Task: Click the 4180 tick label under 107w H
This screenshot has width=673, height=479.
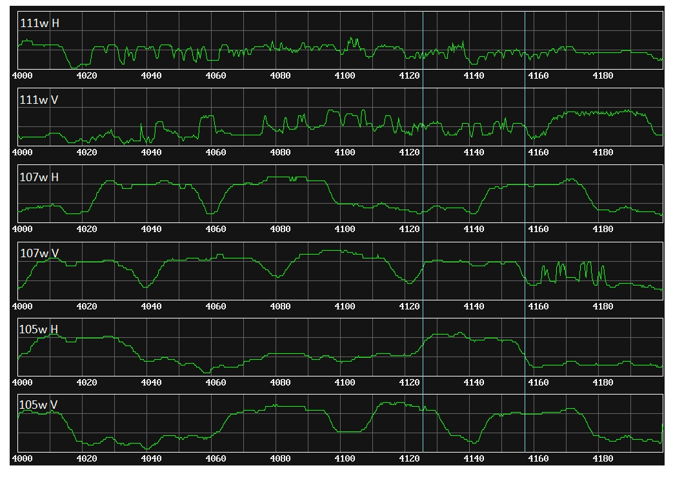Action: 603,230
